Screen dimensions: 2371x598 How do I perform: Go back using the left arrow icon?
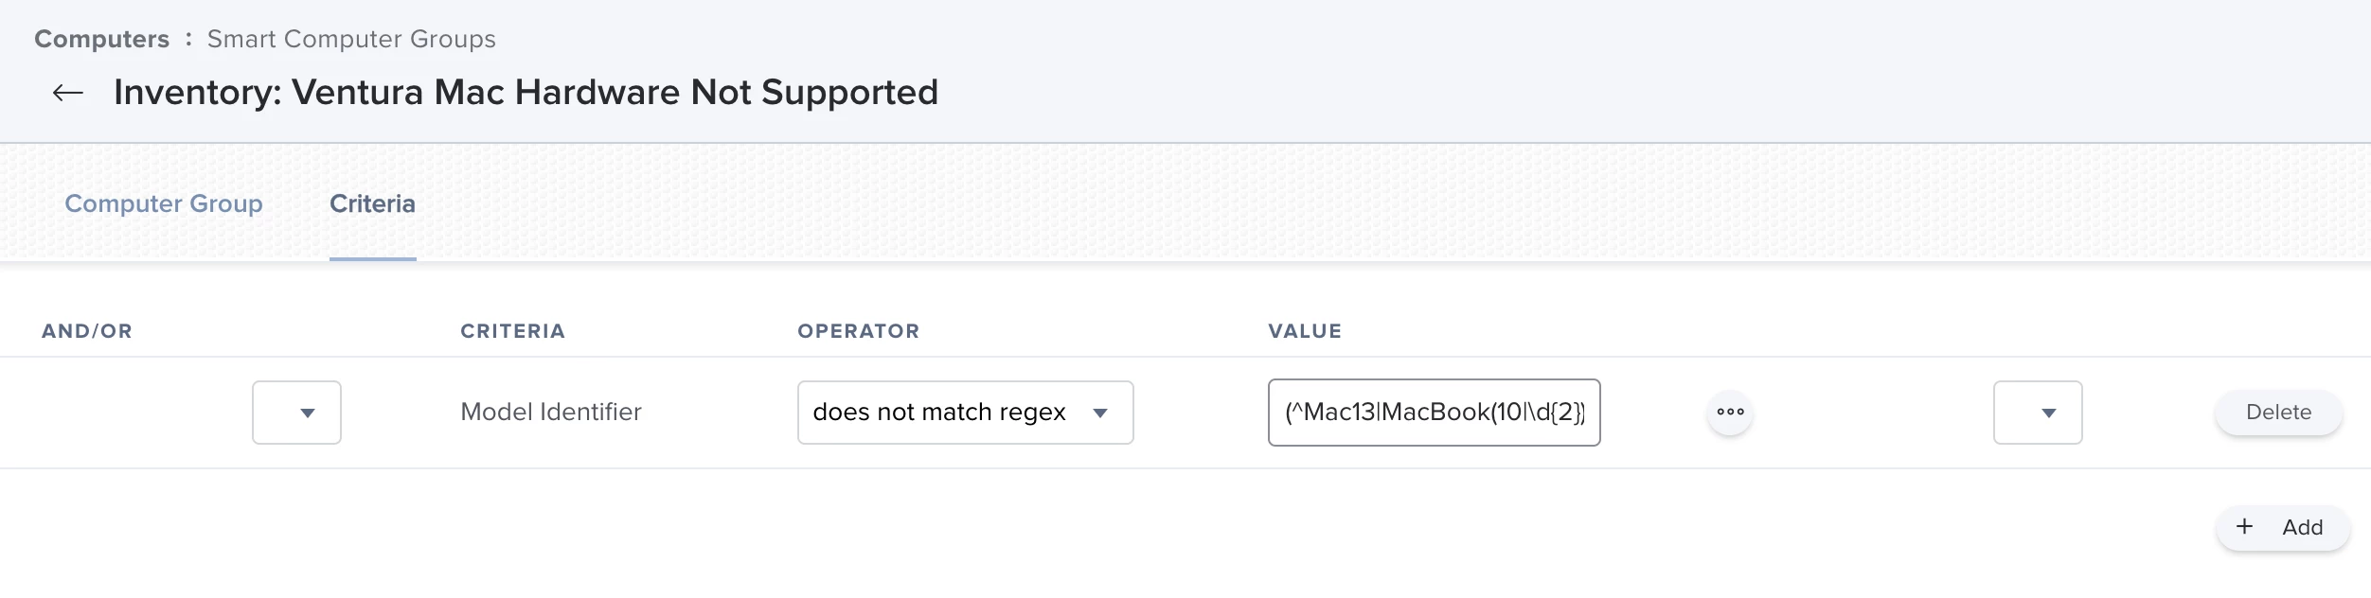(68, 93)
